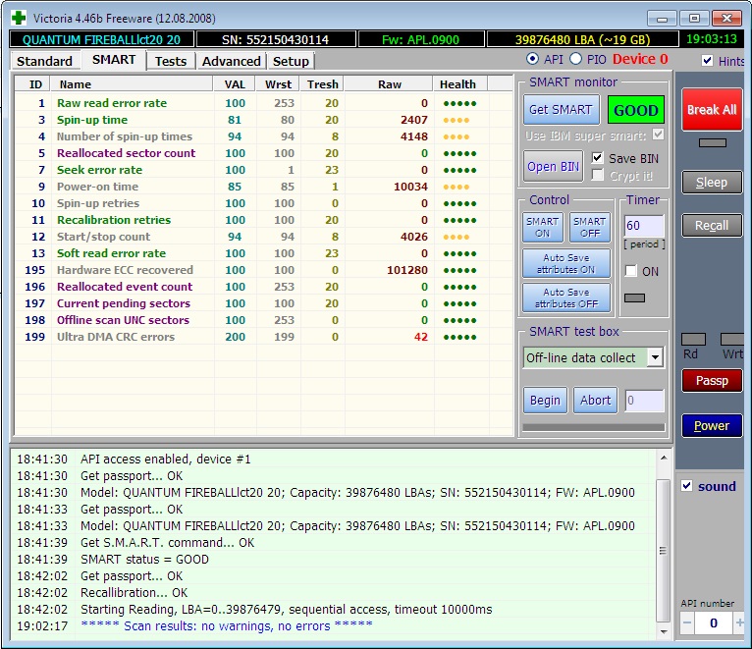The width and height of the screenshot is (752, 649).
Task: Click the SMART test progress bar
Action: point(594,427)
